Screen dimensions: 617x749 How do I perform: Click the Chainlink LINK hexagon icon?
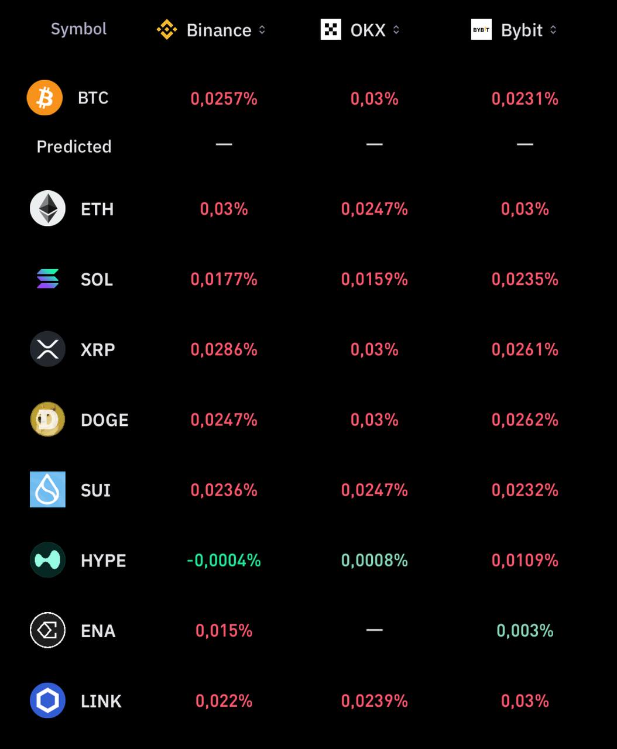tap(47, 700)
